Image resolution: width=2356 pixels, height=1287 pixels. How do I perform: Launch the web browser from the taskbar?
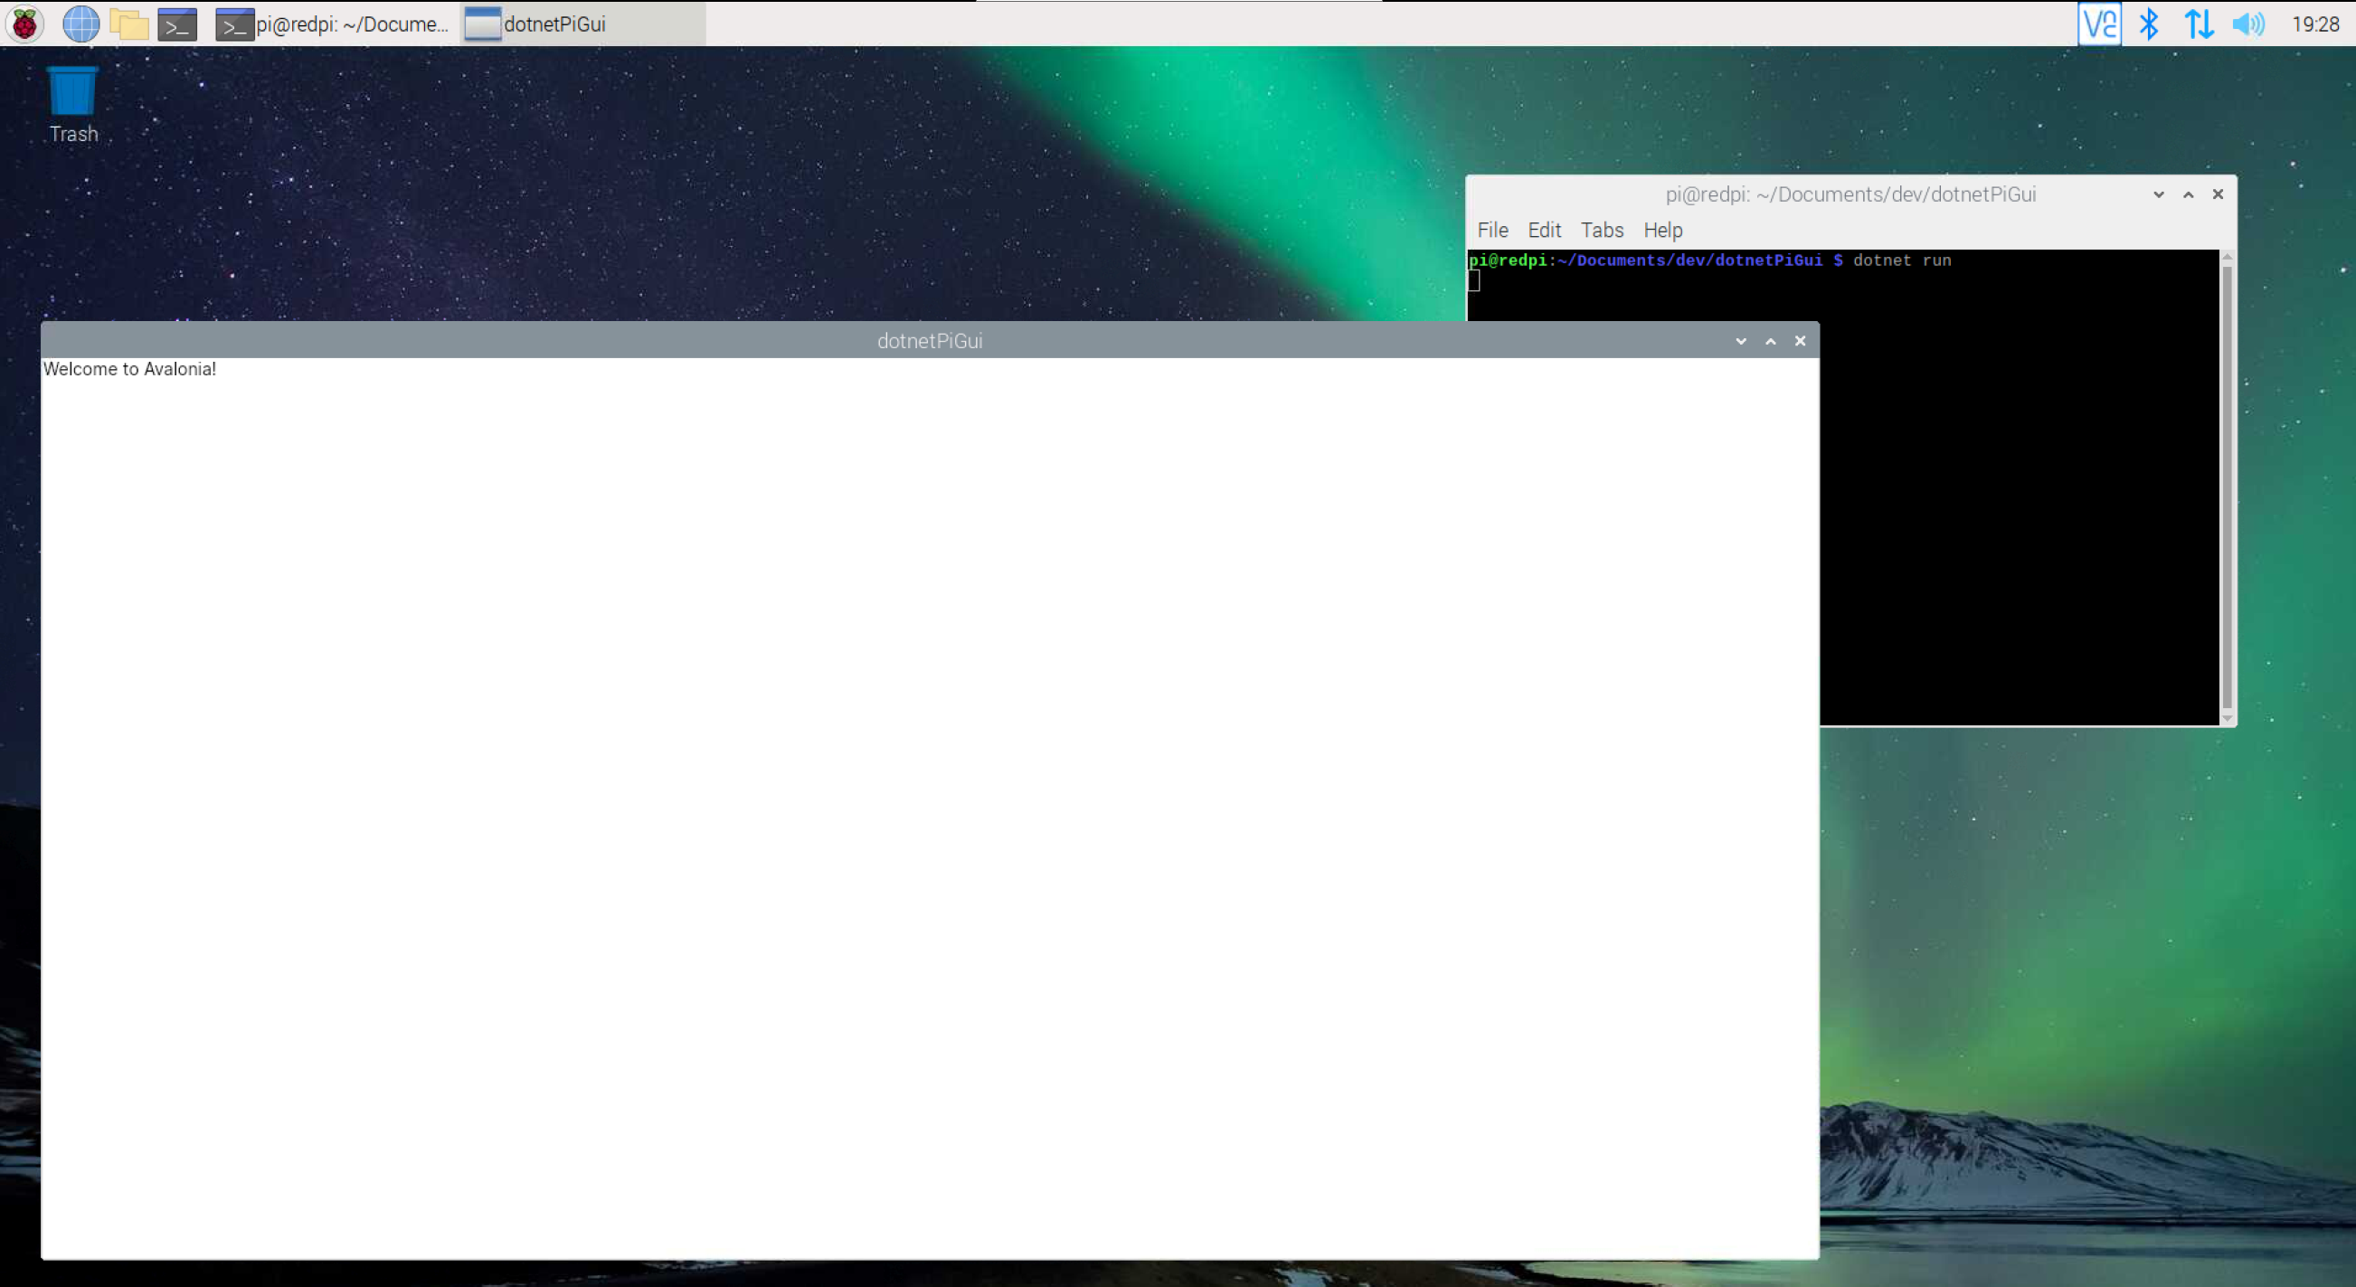80,24
